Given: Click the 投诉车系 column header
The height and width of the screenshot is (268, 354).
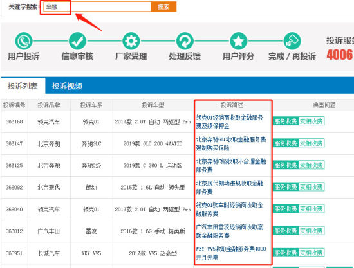Looking at the screenshot, I should [91, 105].
